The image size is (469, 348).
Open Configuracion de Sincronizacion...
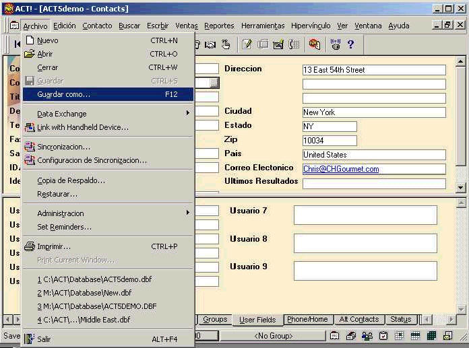point(108,160)
